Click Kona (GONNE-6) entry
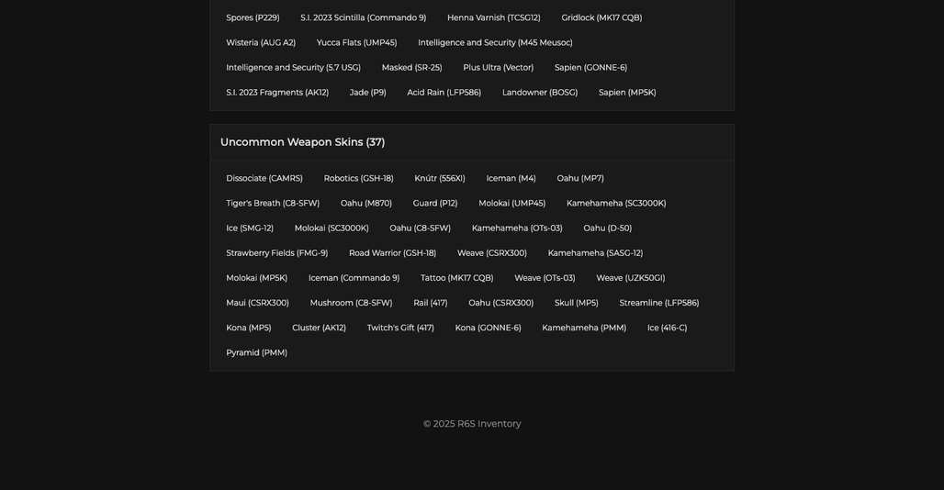This screenshot has height=490, width=944. tap(488, 329)
